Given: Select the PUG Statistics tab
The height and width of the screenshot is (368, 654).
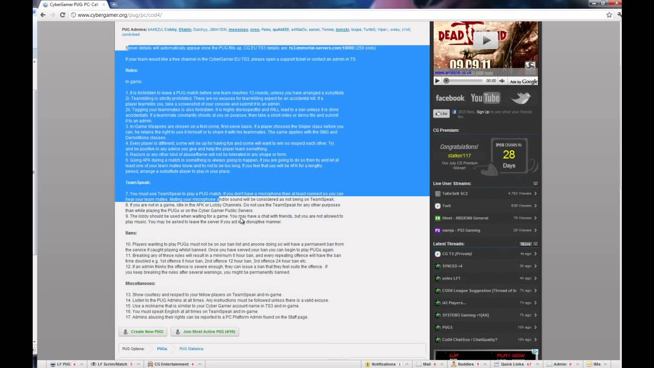Looking at the screenshot, I should [x=191, y=349].
